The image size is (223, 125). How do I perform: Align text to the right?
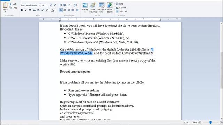pyautogui.click(x=69, y=10)
